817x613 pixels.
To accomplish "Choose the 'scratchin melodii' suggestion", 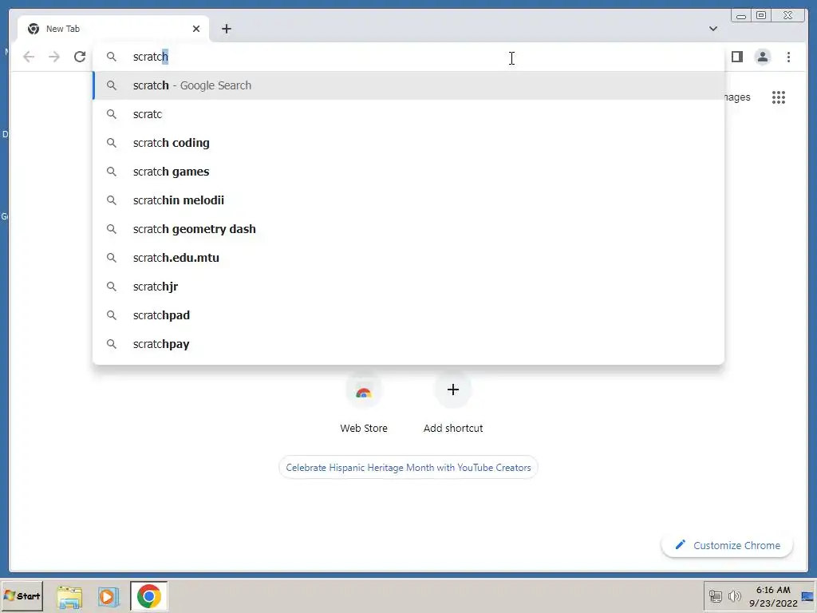I will 408,200.
